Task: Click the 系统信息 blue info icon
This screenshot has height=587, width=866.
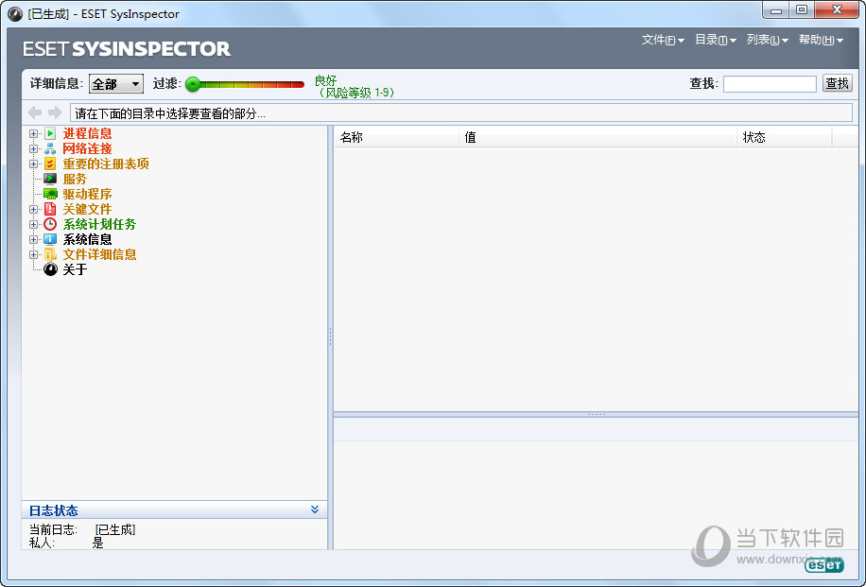Action: [x=50, y=239]
